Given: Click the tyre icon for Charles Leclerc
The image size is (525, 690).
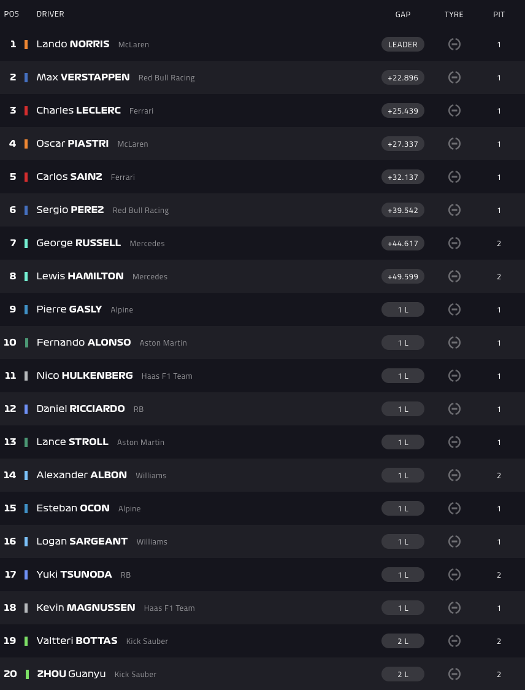Looking at the screenshot, I should coord(454,110).
